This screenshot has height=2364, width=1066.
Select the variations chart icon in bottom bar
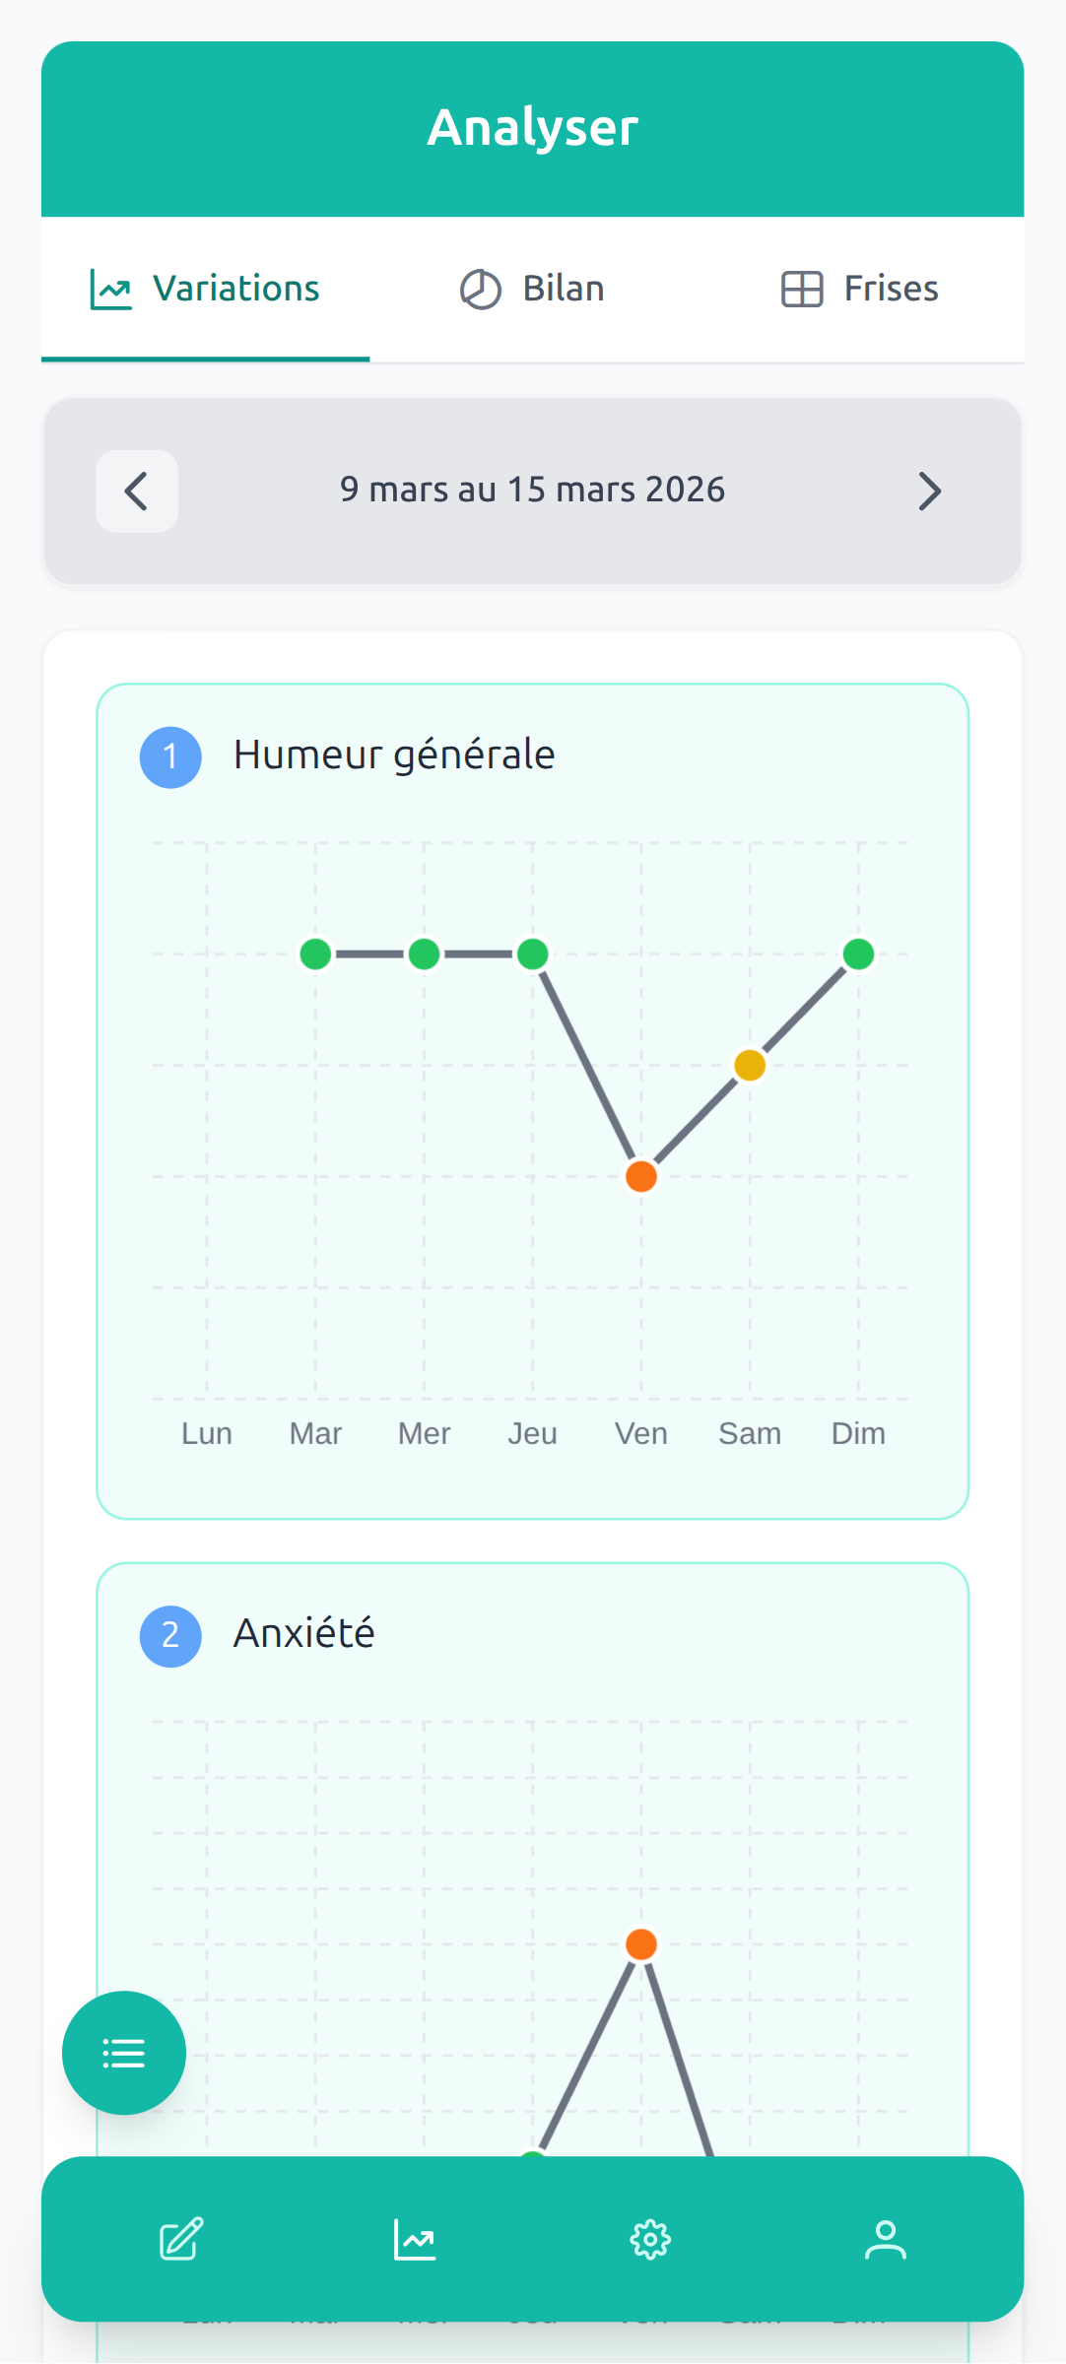pyautogui.click(x=415, y=2239)
